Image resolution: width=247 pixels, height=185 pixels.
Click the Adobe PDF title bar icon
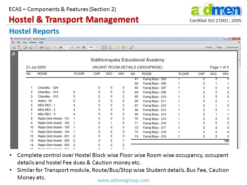tap(12, 39)
